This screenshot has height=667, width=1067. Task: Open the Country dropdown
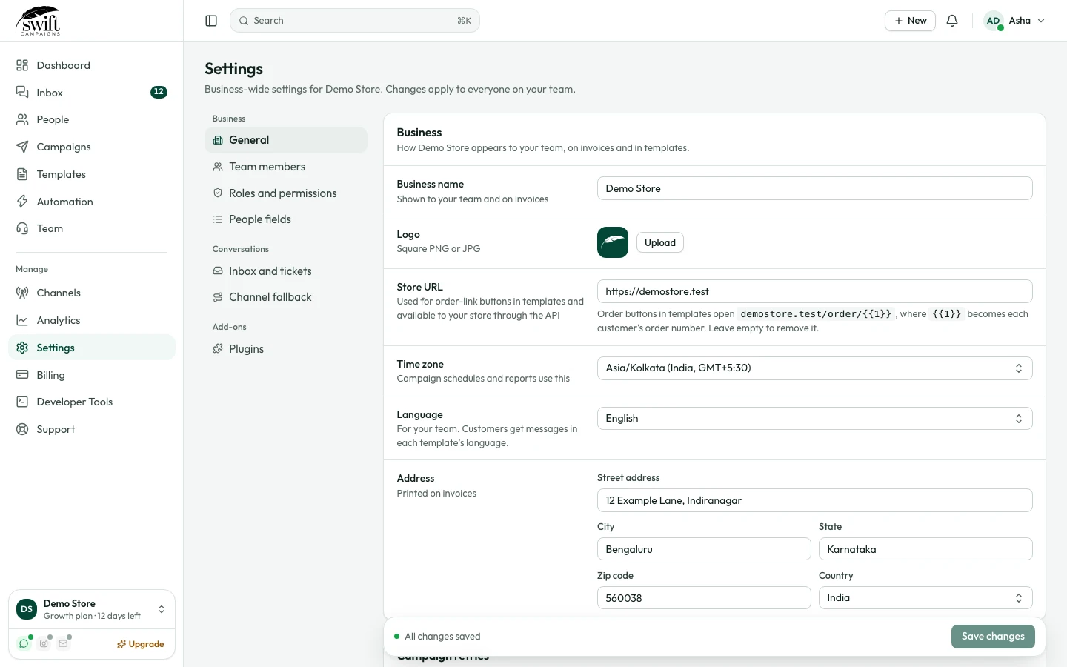[x=925, y=598]
